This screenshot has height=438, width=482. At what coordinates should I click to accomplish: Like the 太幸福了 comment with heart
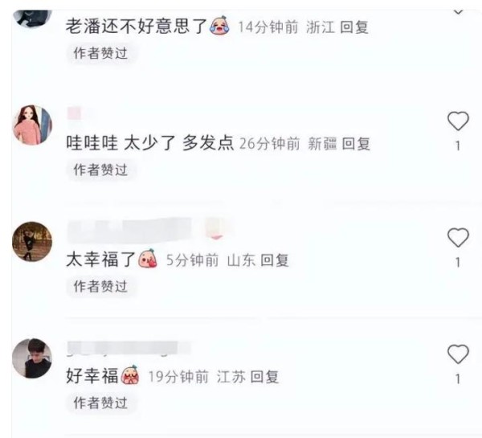coord(458,237)
